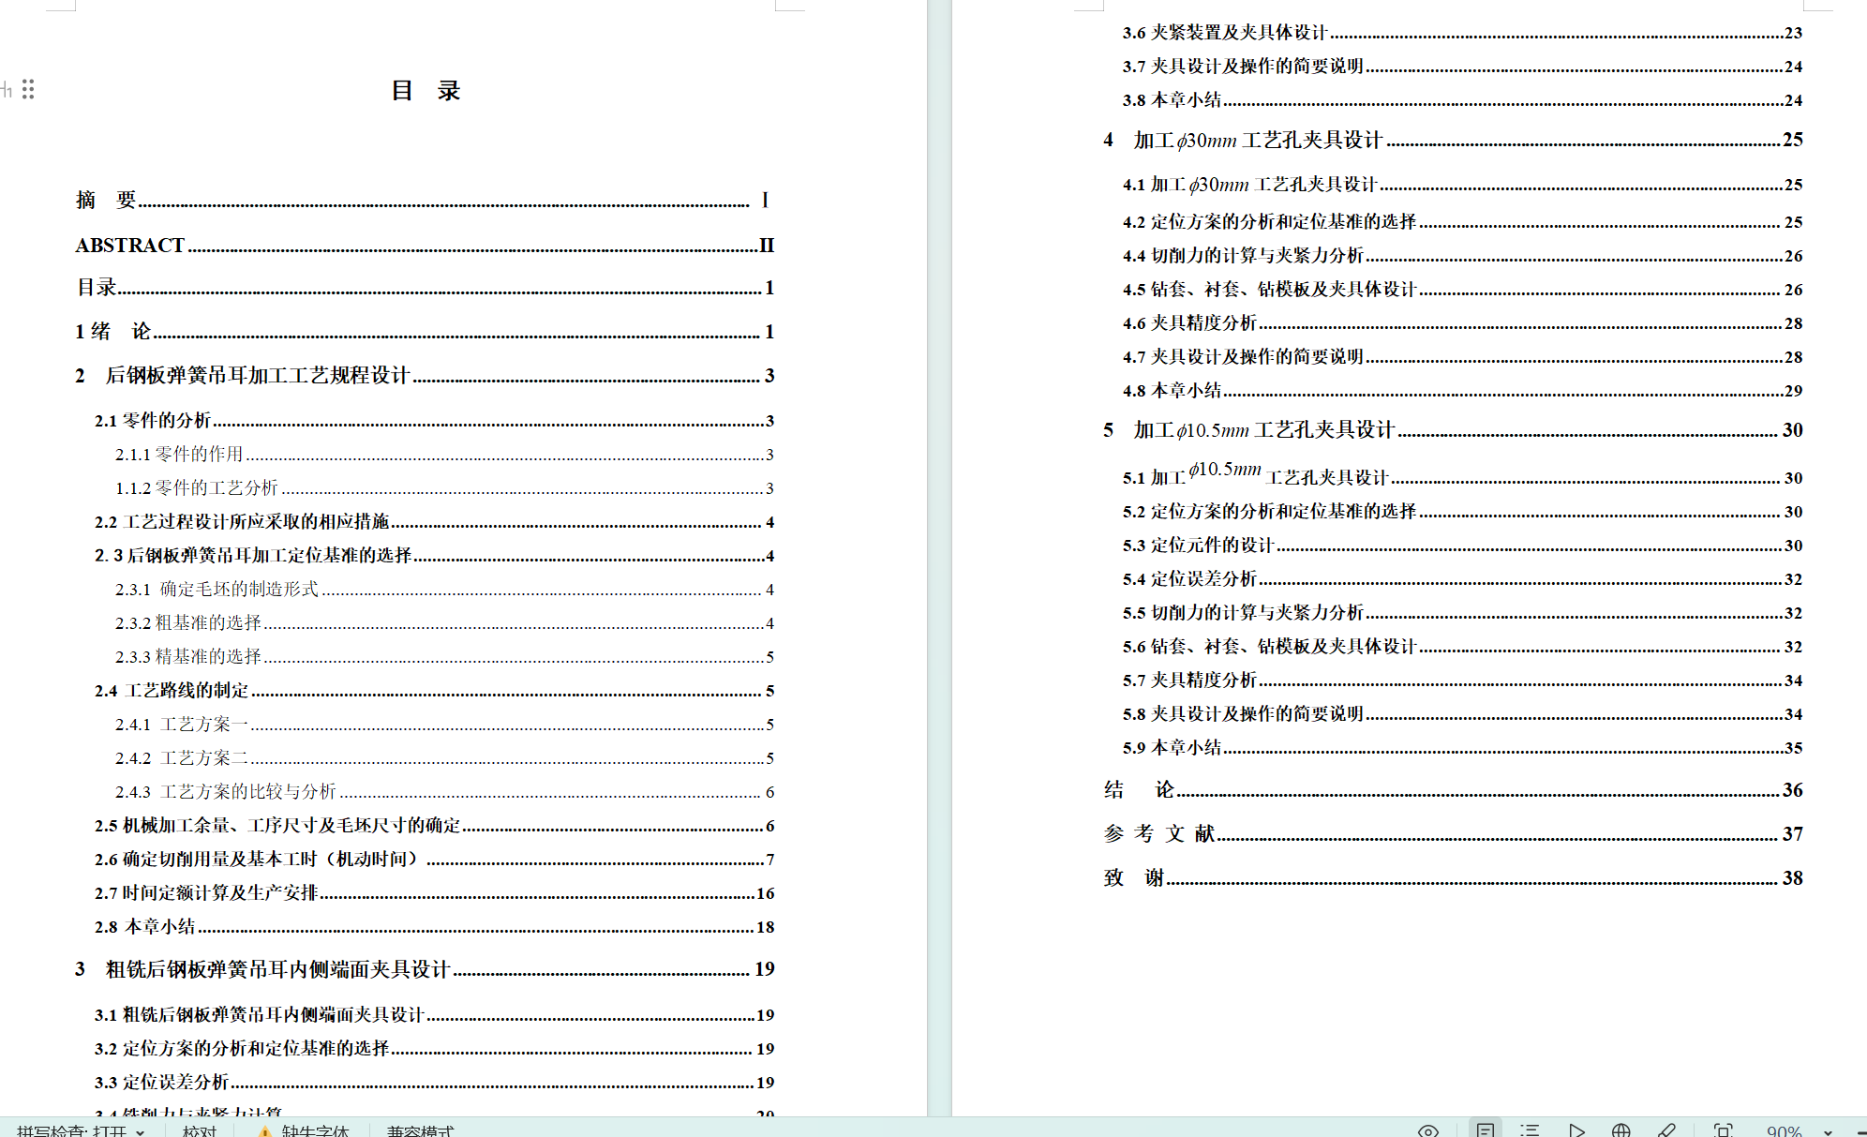This screenshot has height=1137, width=1867.
Task: Click 2.4.3 工艺方案的比较与分析 entry
Action: [444, 791]
